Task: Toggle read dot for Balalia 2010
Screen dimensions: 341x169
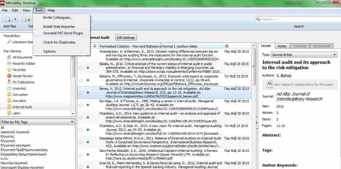Action: 88,68
